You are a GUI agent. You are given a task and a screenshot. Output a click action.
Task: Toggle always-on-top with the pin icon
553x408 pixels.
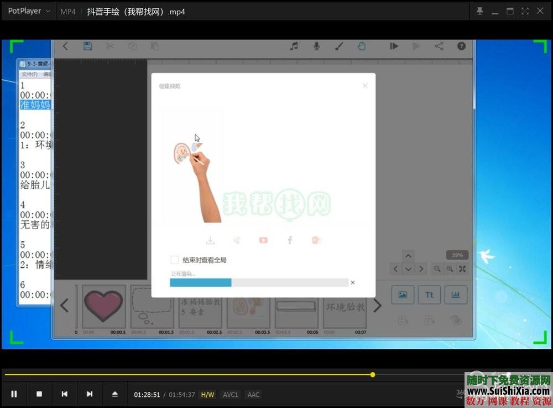480,11
